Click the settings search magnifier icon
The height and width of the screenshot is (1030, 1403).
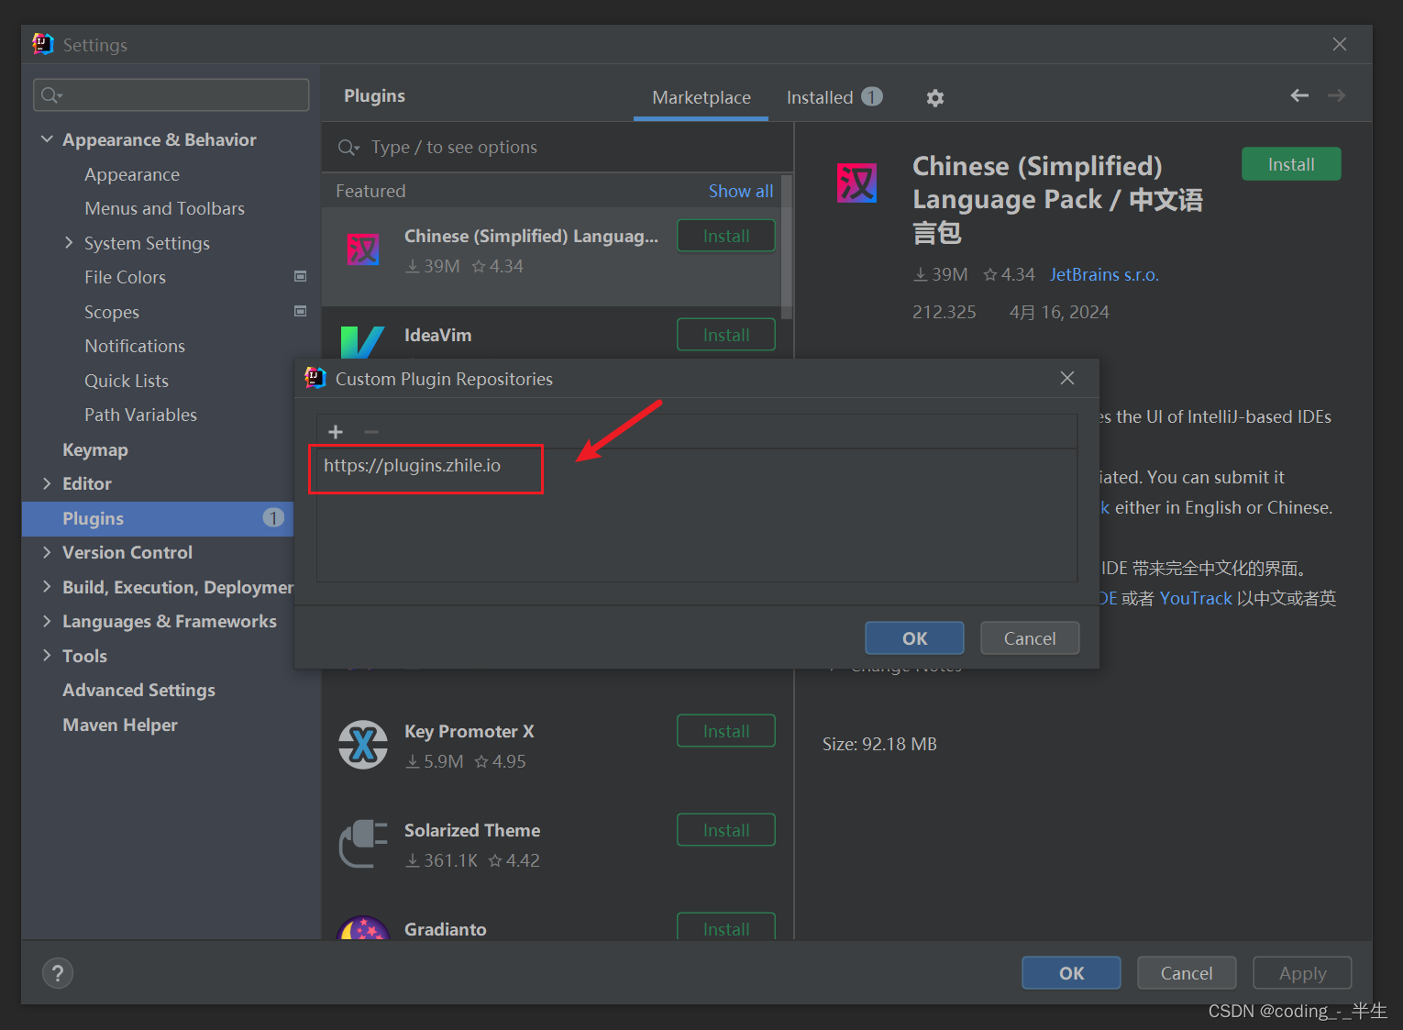coord(50,94)
